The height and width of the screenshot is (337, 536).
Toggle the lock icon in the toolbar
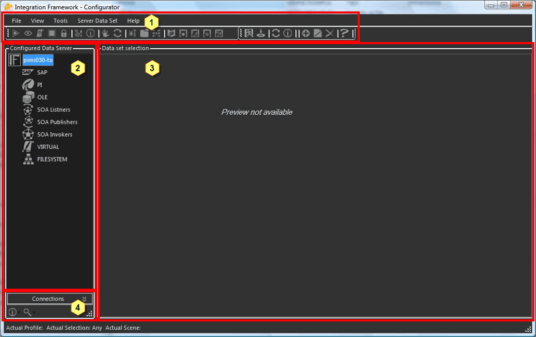[63, 33]
